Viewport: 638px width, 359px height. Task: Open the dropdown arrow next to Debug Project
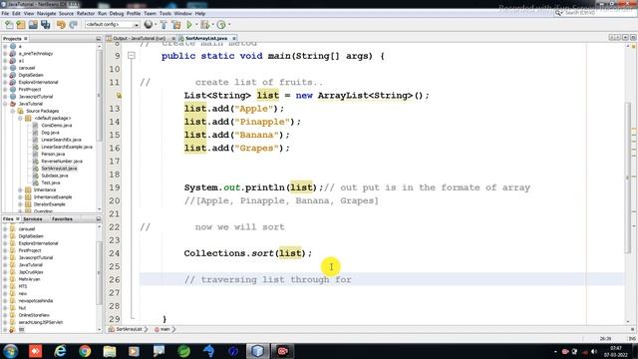[x=212, y=25]
